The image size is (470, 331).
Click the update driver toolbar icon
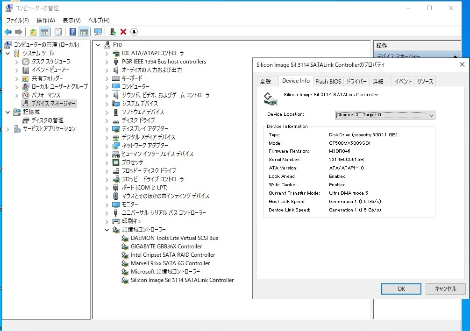(113, 32)
